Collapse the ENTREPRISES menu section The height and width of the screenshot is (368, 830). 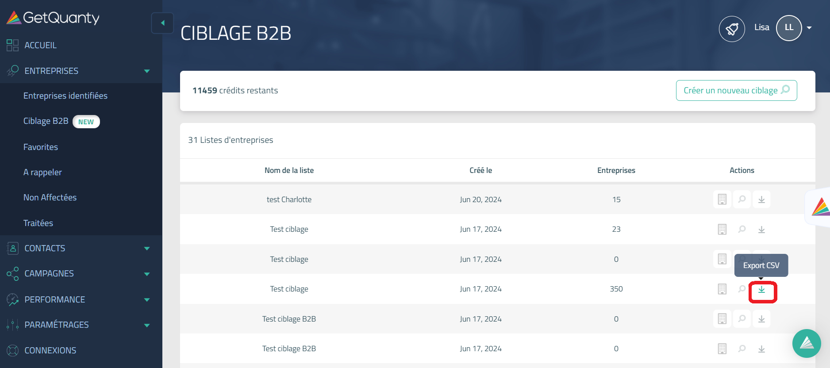tap(147, 71)
